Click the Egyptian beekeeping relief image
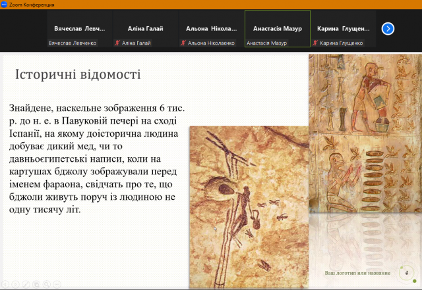The height and width of the screenshot is (290, 422). 365,133
